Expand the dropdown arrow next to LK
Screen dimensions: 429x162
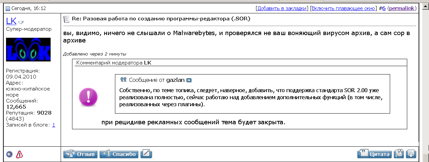(21, 22)
